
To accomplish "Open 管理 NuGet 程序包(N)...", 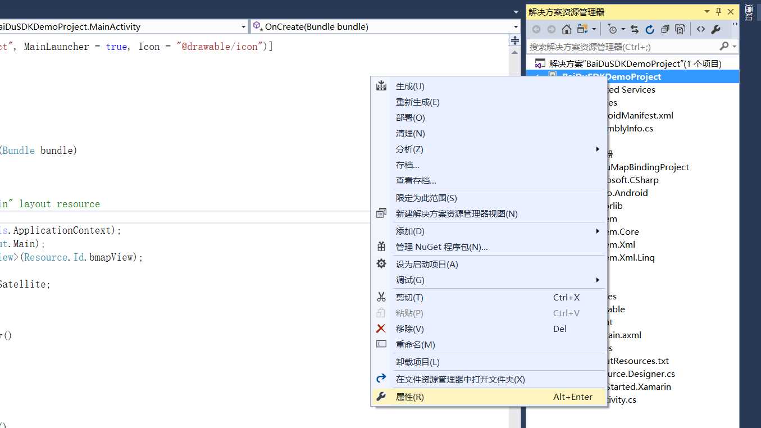I will point(487,247).
